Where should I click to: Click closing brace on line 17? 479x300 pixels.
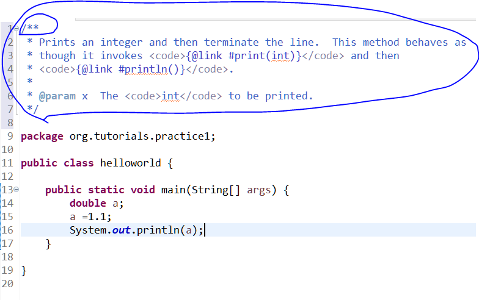click(48, 244)
